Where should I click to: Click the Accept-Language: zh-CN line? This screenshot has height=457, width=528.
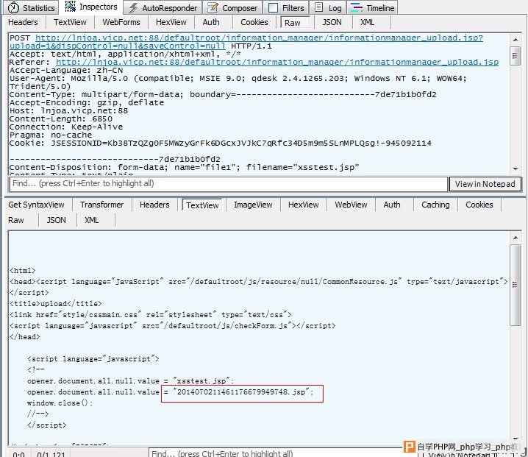[x=66, y=70]
